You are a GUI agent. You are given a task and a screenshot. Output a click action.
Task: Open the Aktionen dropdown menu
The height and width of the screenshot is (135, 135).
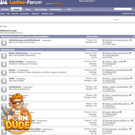[36, 14]
